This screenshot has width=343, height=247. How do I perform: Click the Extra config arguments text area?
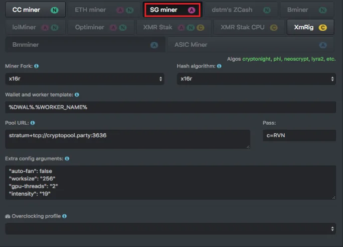click(x=171, y=182)
